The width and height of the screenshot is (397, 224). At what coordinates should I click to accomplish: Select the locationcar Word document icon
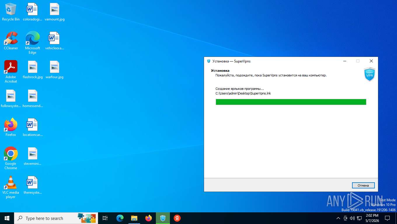(x=32, y=127)
